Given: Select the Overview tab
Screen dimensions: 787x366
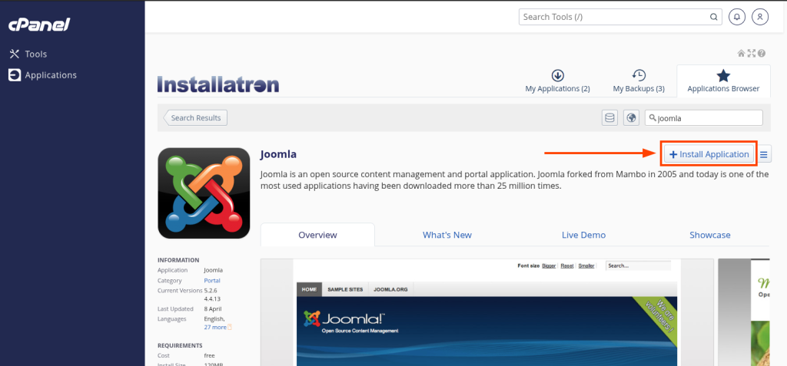Looking at the screenshot, I should (x=317, y=235).
